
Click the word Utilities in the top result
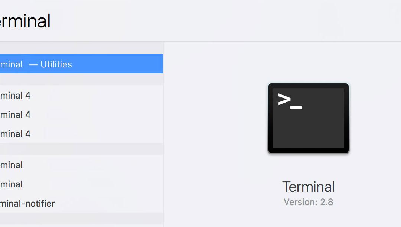coord(56,64)
